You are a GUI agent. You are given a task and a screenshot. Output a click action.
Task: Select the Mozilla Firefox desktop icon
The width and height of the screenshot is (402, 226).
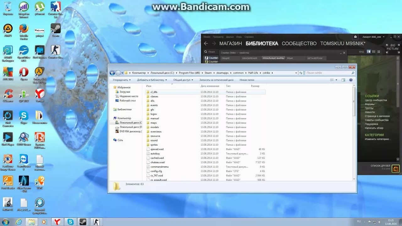tap(24, 32)
